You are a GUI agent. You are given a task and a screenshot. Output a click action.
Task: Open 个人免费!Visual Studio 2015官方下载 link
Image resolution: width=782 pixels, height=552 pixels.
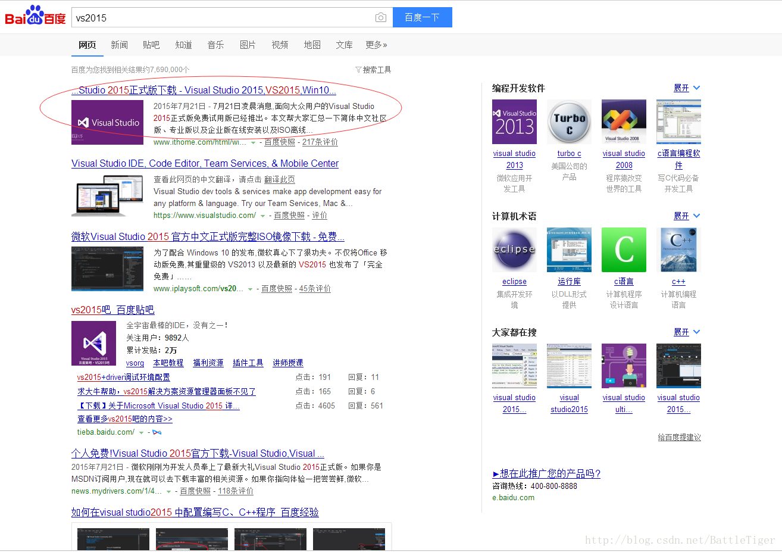click(198, 454)
